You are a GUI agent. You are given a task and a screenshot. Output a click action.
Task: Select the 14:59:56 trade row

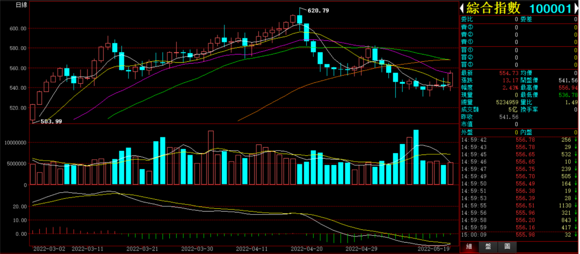point(519,213)
